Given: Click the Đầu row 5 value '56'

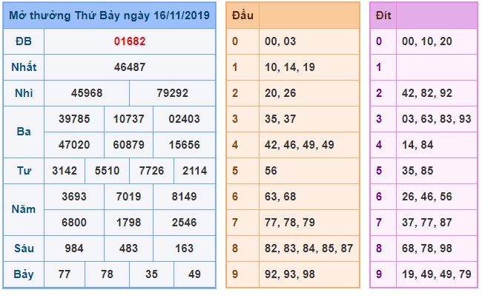Looking at the screenshot, I should [x=271, y=171].
